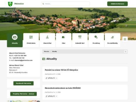136x102 pixels.
Task: Click the Obecní úřad Petrovice heading text
Action: point(17,53)
